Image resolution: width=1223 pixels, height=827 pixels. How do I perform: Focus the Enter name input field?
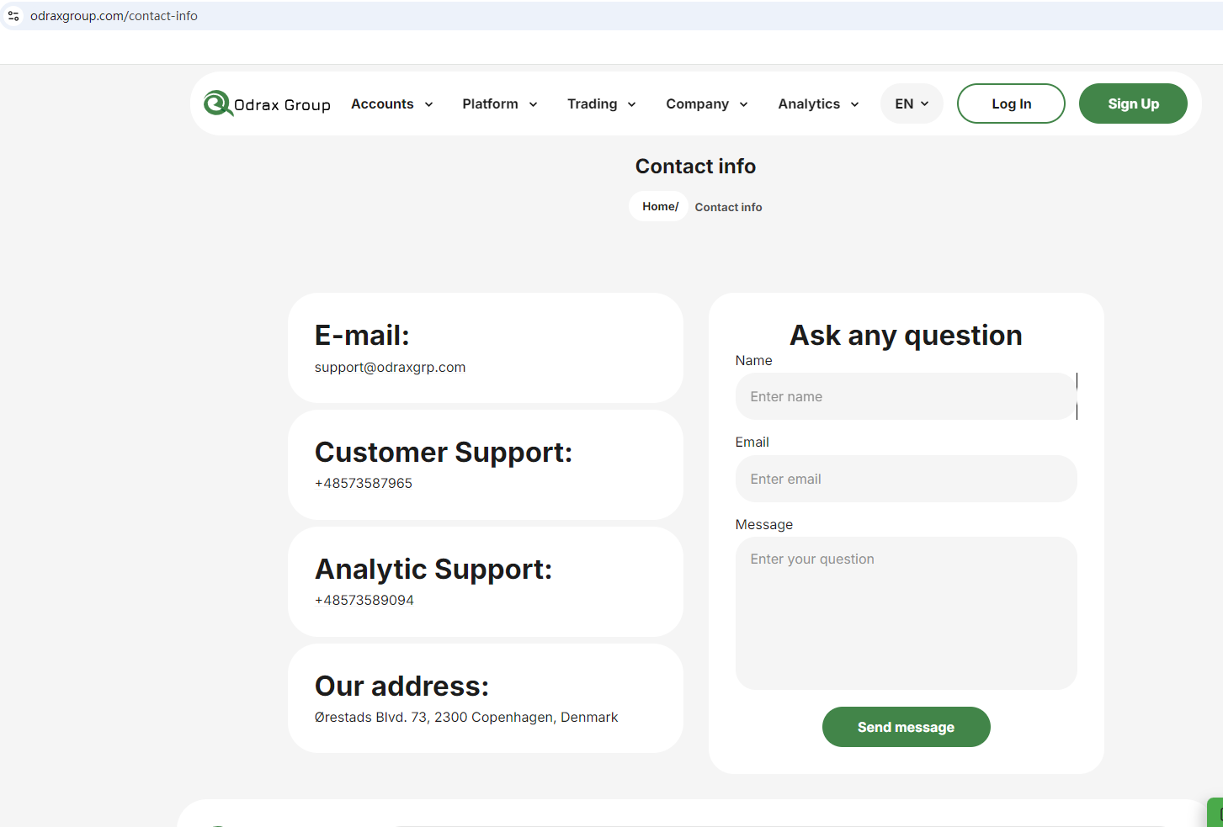click(x=905, y=397)
